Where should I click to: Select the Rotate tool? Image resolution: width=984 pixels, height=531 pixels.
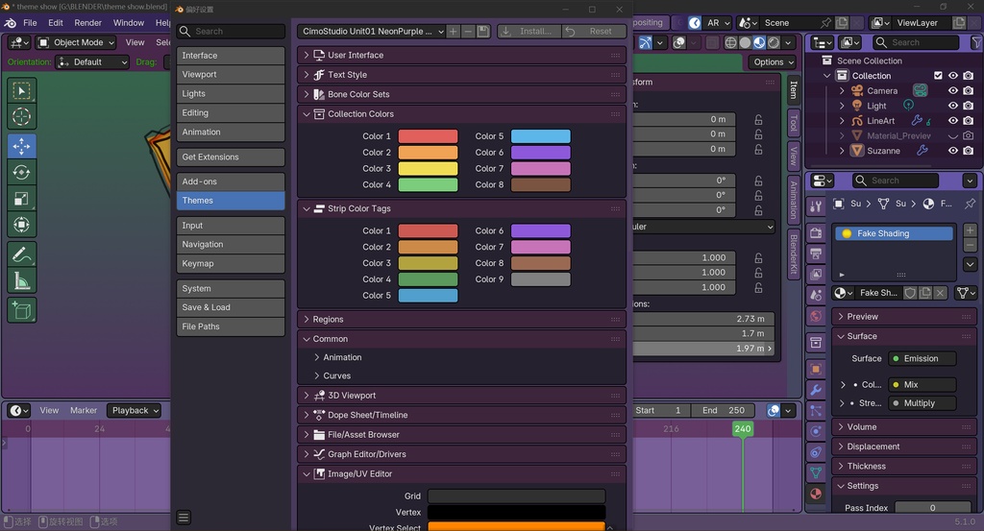pyautogui.click(x=21, y=173)
